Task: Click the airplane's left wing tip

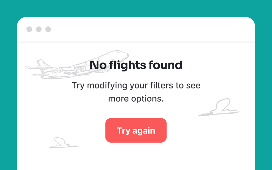Action: tap(28, 67)
